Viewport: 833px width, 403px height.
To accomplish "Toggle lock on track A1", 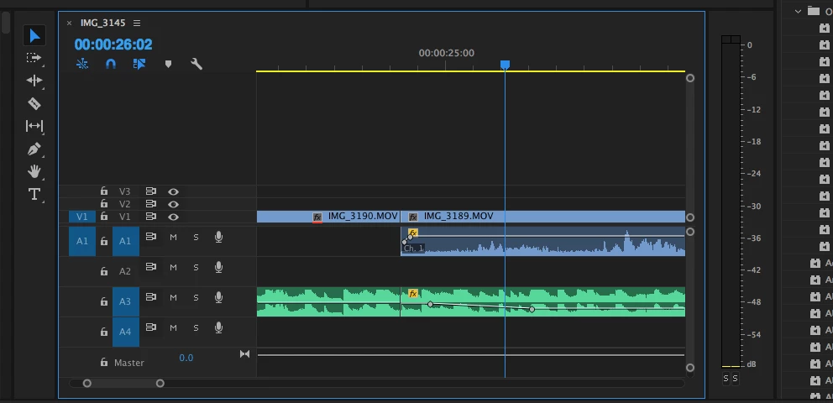I will click(104, 241).
